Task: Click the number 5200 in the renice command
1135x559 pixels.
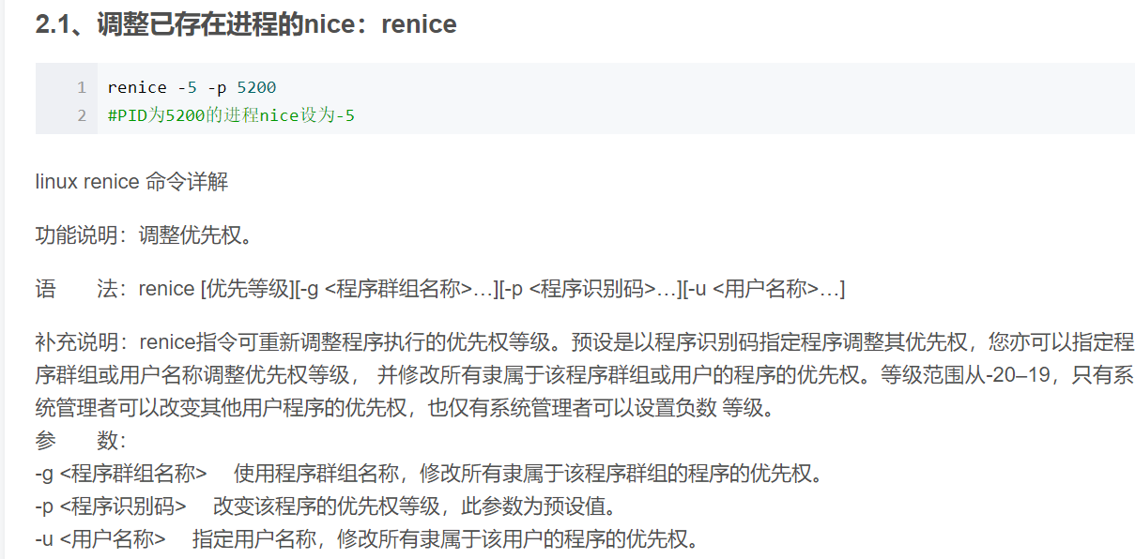Action: (256, 87)
